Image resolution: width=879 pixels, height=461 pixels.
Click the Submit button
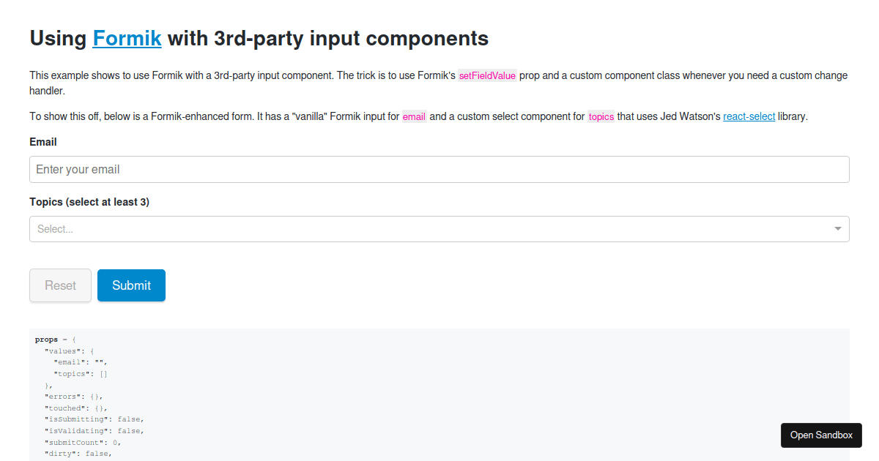(131, 285)
